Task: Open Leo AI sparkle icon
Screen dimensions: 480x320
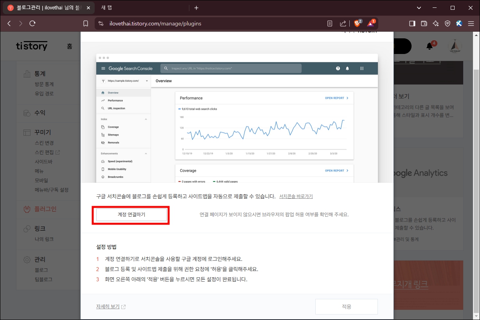Action: (435, 23)
